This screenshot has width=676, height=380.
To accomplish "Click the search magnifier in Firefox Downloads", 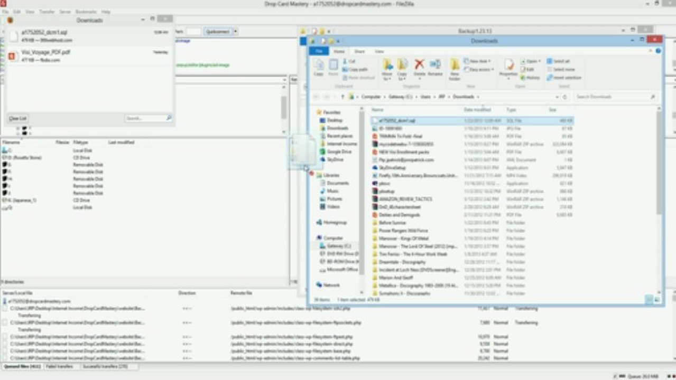I will tap(169, 118).
